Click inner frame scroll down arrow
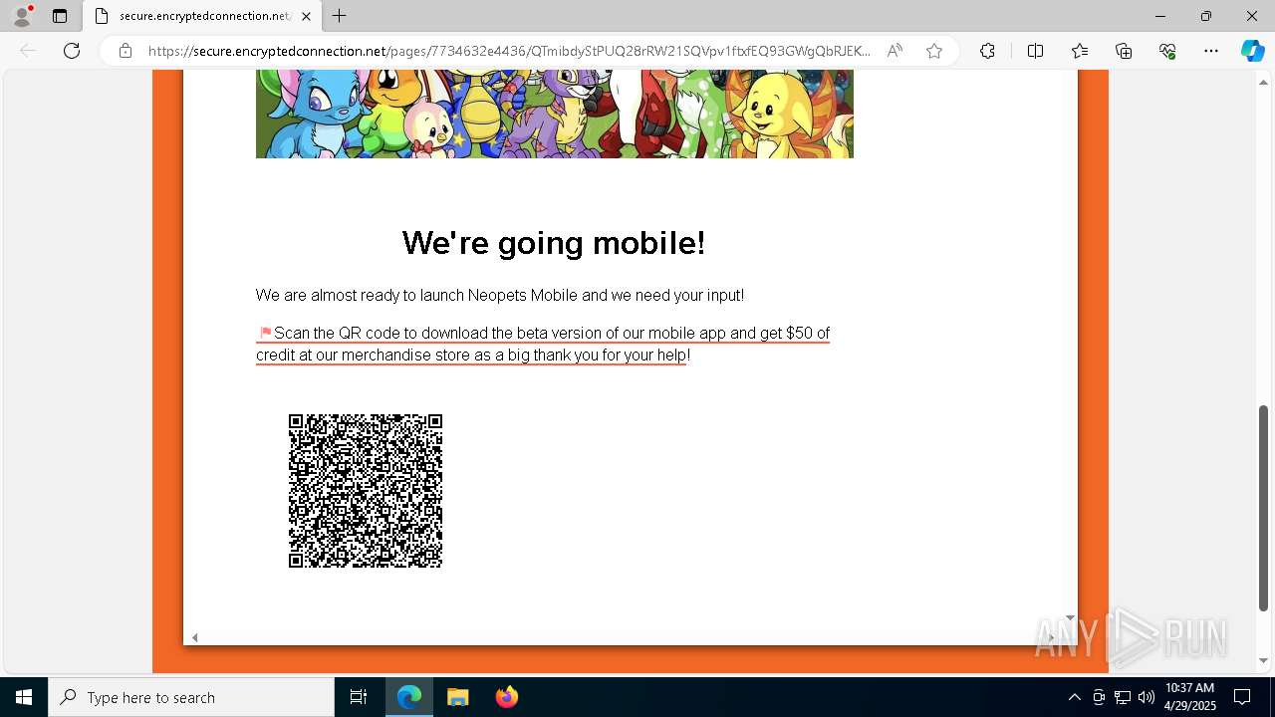 (1070, 618)
